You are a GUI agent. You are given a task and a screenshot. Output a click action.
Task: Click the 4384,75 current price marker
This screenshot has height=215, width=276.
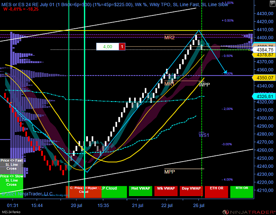click(x=264, y=50)
